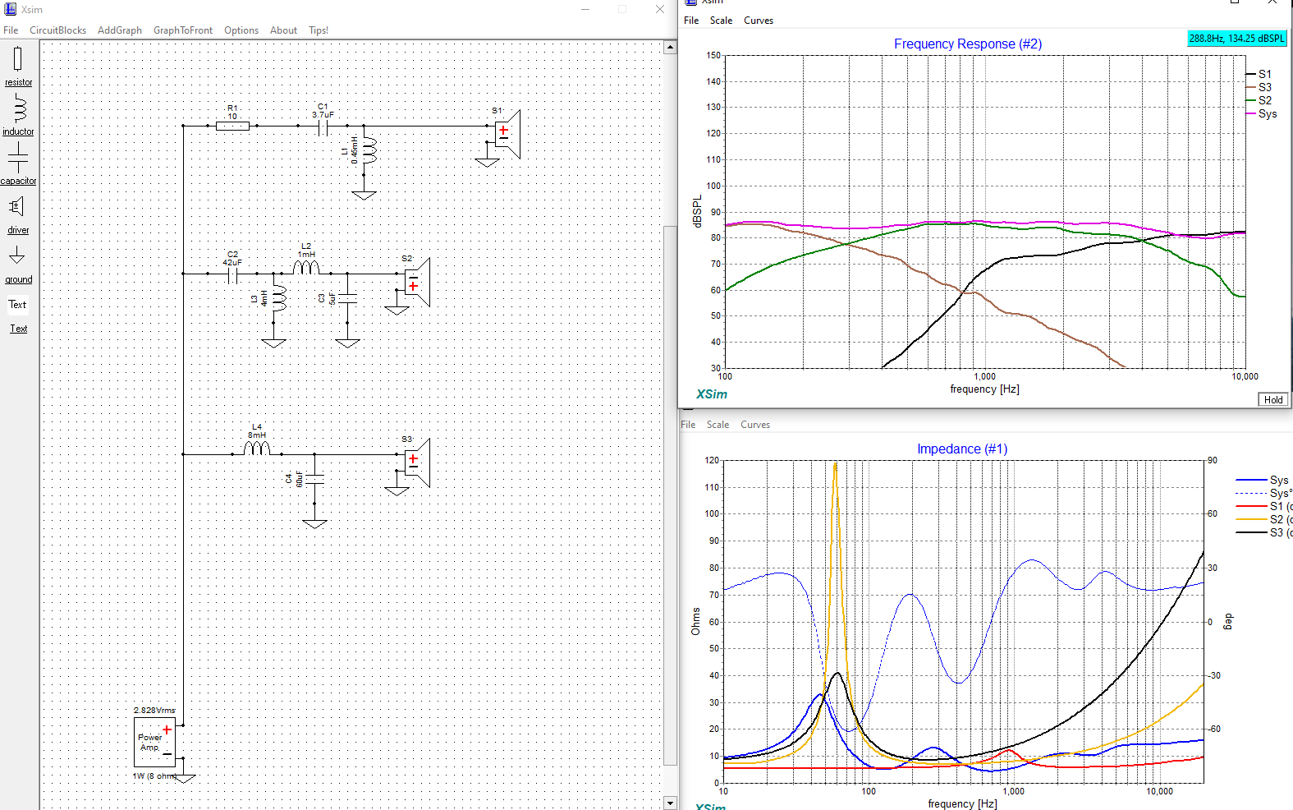The height and width of the screenshot is (810, 1293).
Task: Click the S2 legend entry in Impedance graph
Action: (x=1264, y=519)
